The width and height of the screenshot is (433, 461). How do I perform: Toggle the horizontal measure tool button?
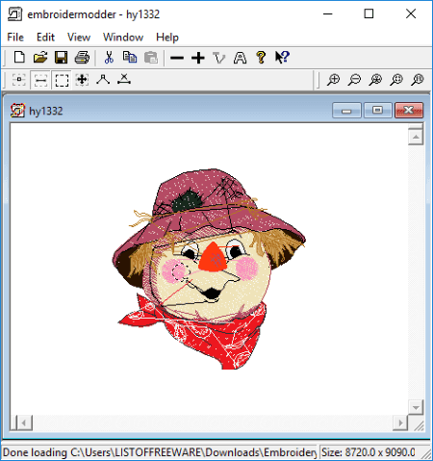pyautogui.click(x=40, y=80)
